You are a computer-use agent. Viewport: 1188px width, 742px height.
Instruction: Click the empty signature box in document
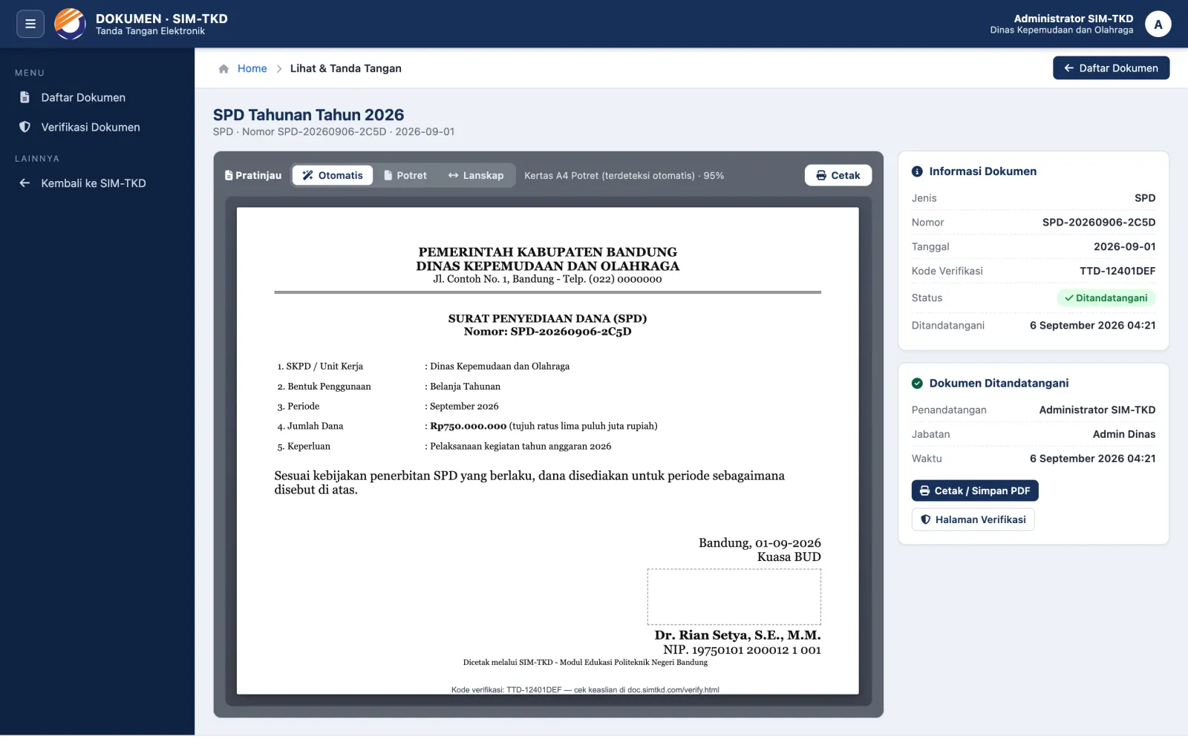(x=734, y=597)
